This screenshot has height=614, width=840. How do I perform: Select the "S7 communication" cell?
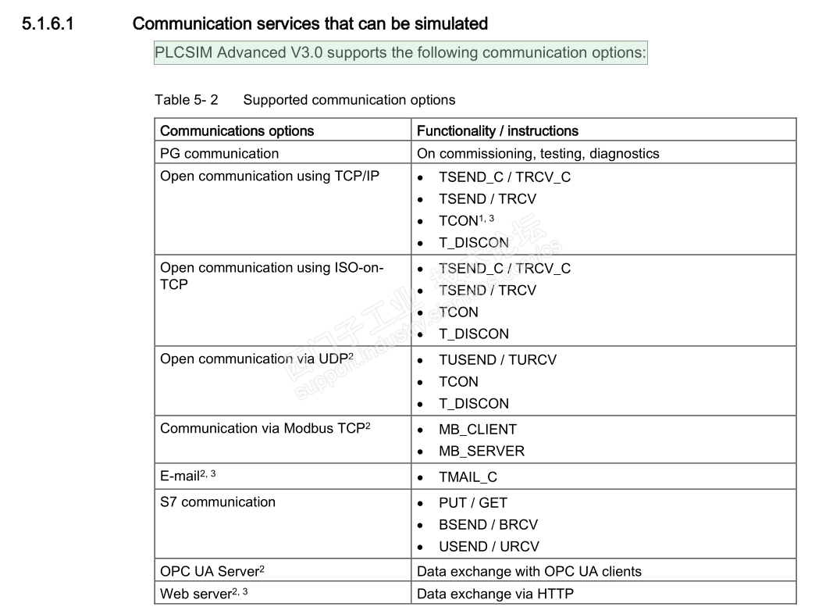[218, 502]
